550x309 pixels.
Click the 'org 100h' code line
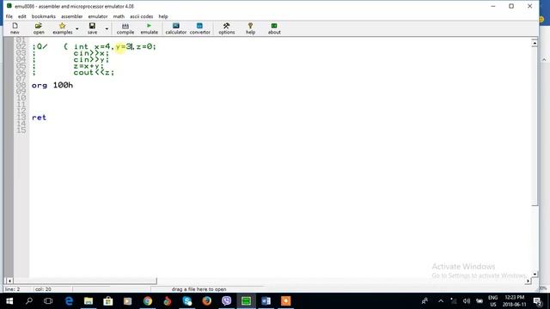[52, 85]
